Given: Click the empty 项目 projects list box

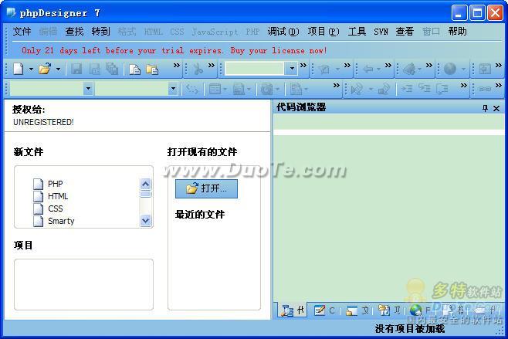Looking at the screenshot, I should (x=83, y=284).
